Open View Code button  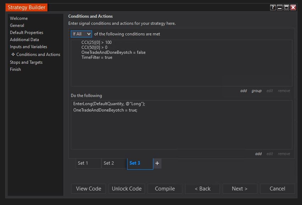click(x=89, y=189)
